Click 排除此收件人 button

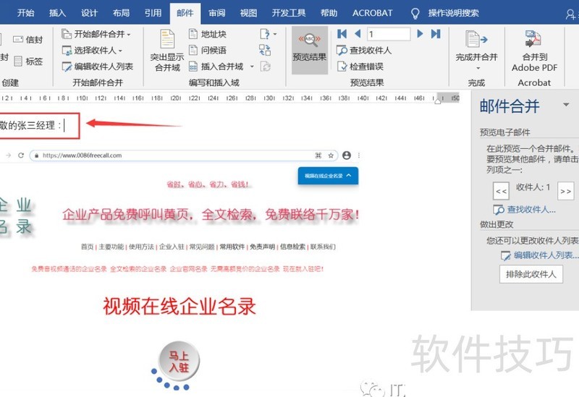531,274
